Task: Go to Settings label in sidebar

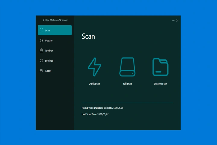Action: click(x=49, y=61)
